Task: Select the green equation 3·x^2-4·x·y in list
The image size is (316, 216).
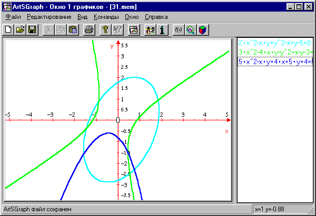Action: [x=275, y=52]
